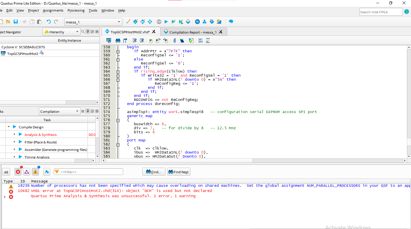Expand Analysis & Synthesis task

[14, 134]
